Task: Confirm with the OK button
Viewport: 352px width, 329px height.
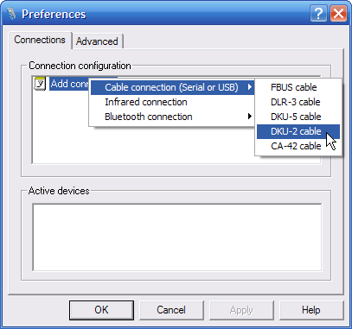Action: (x=101, y=310)
